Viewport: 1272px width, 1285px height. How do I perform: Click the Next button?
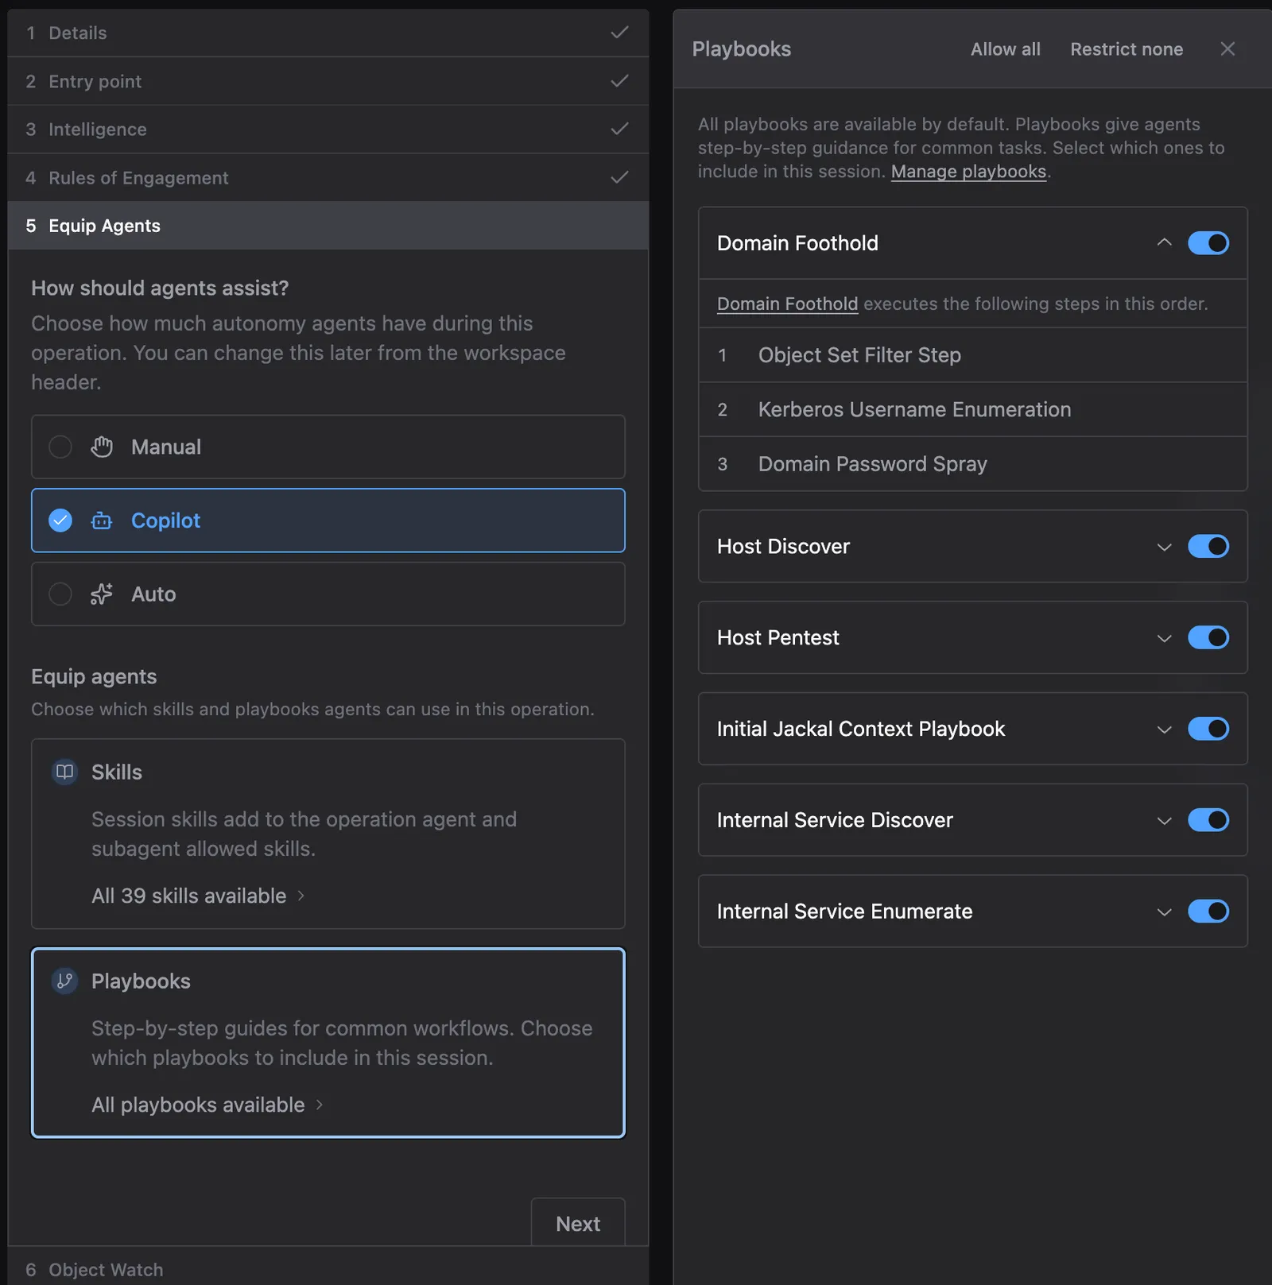(x=578, y=1223)
